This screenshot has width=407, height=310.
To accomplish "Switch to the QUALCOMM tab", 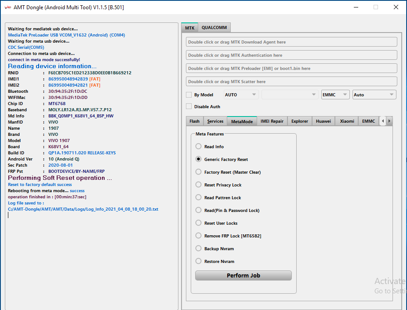I will [x=214, y=27].
